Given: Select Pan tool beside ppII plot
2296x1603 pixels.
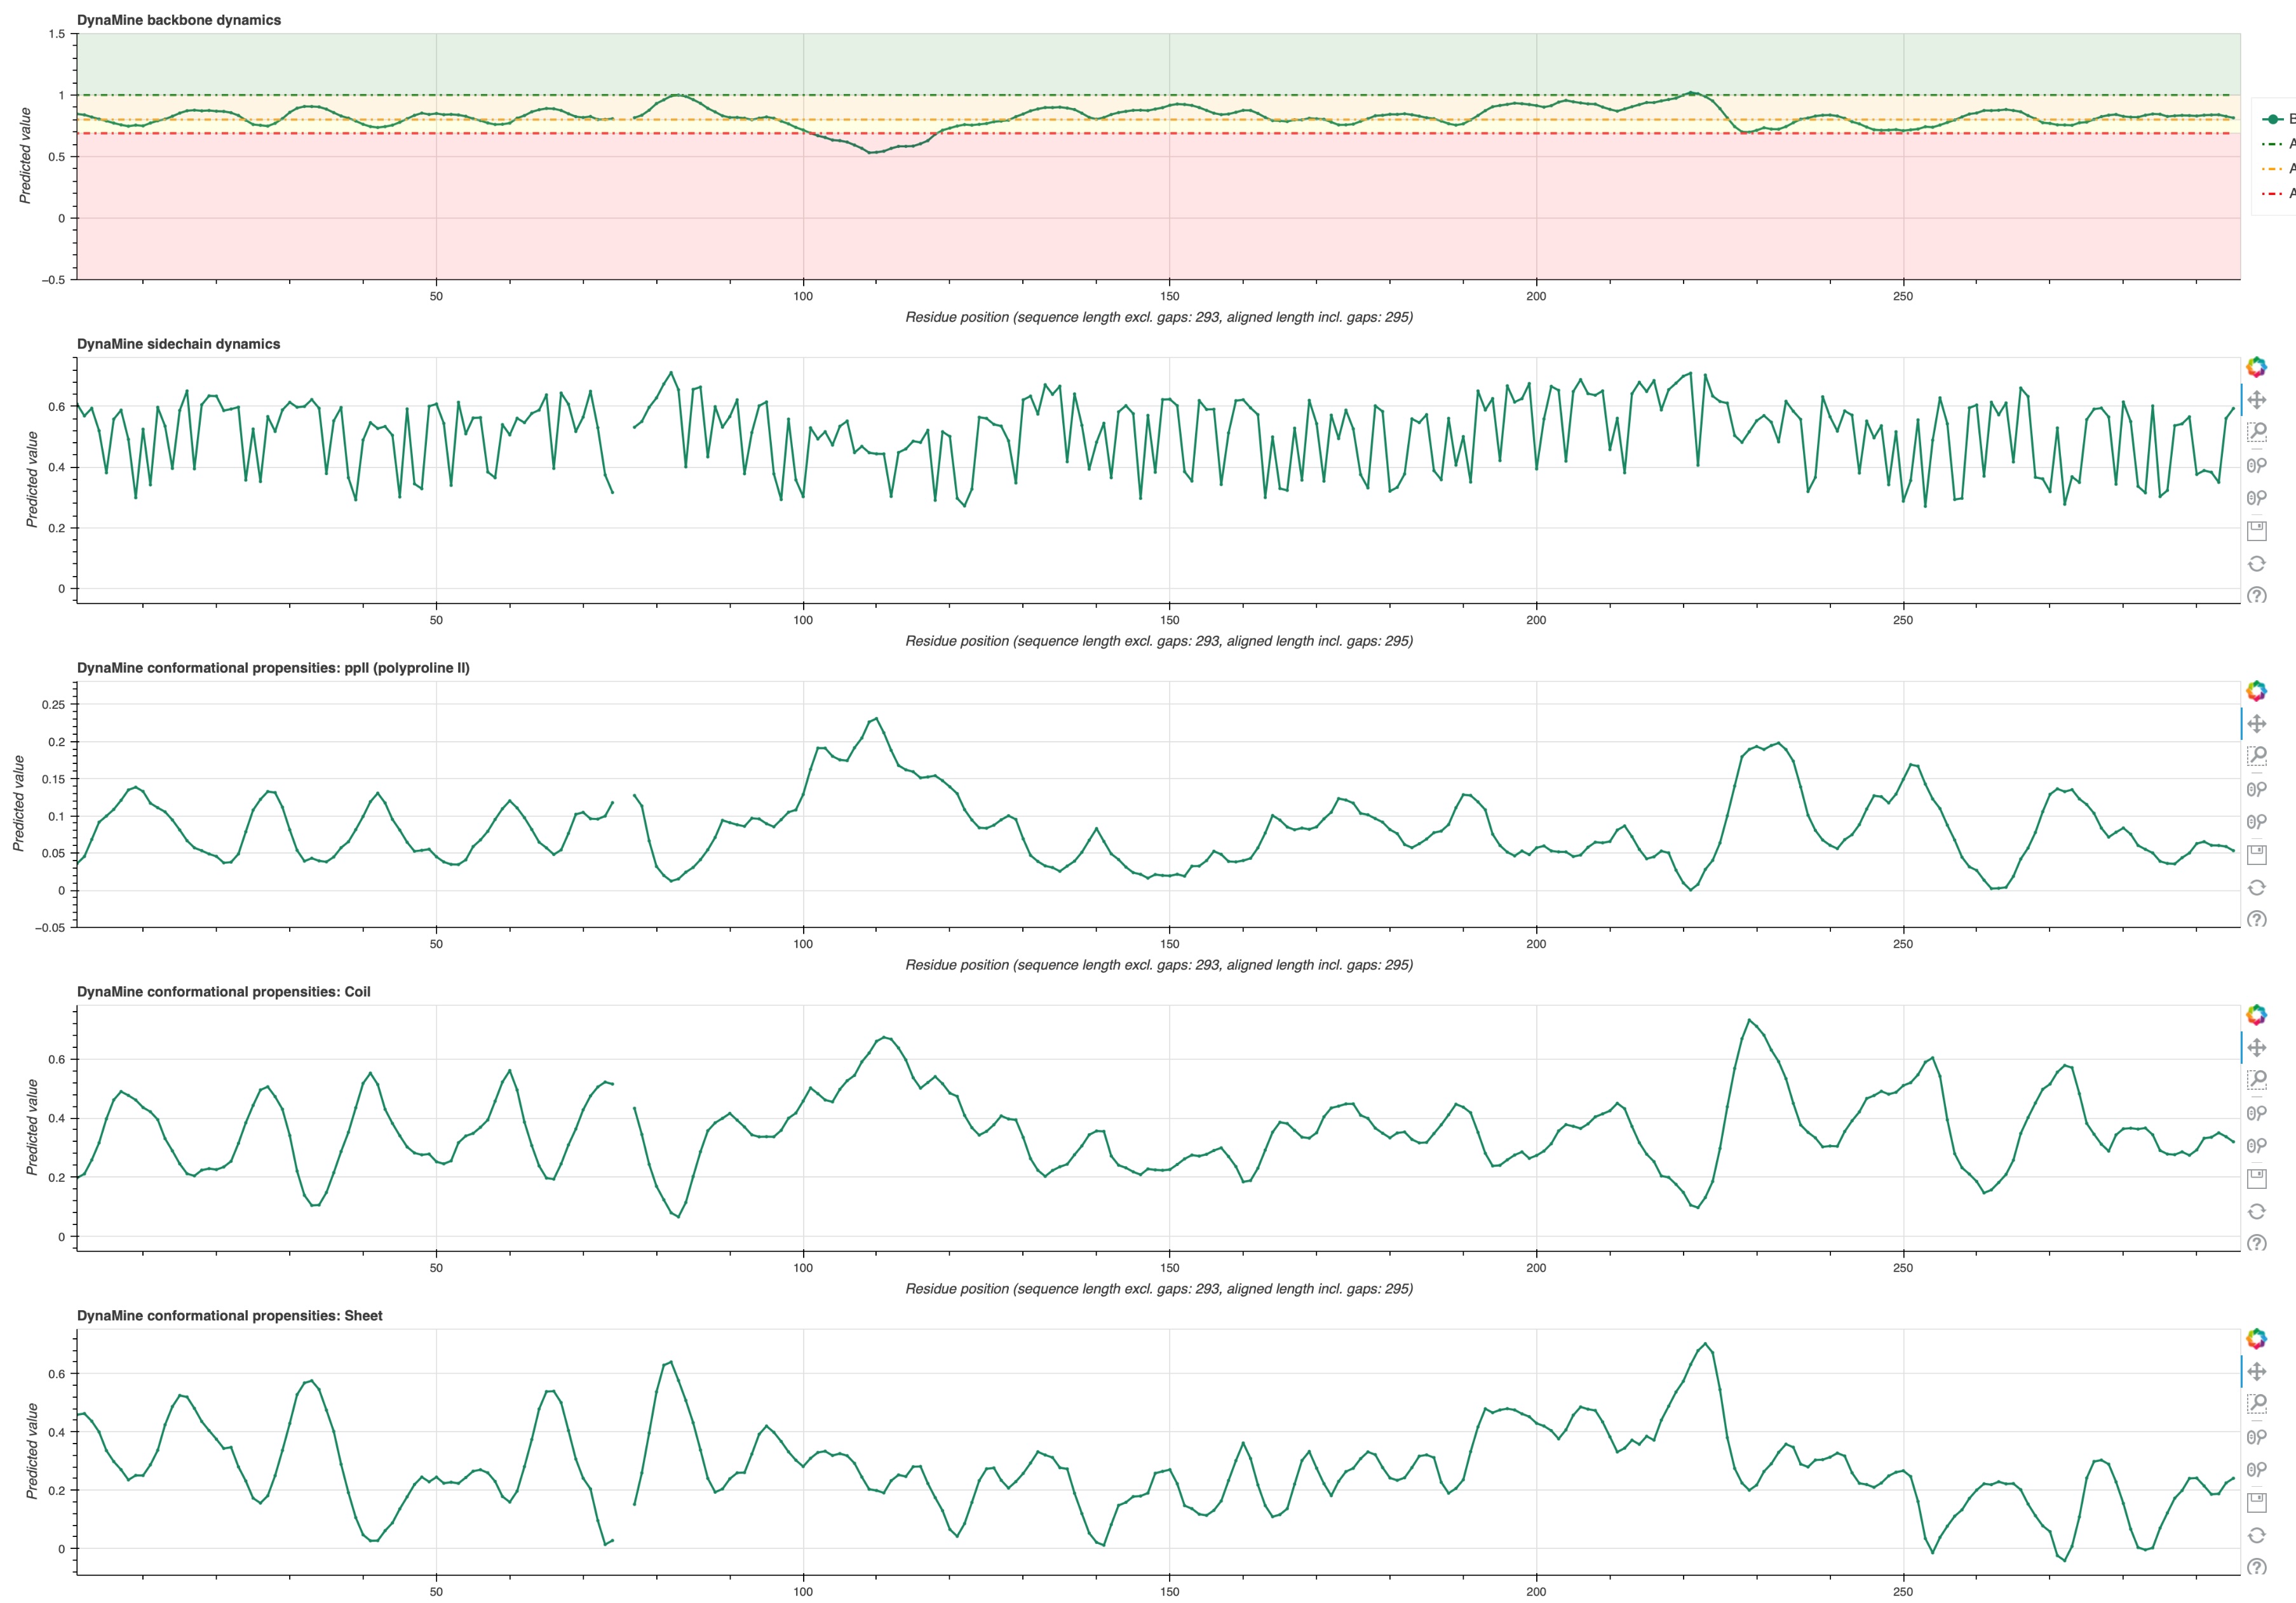Looking at the screenshot, I should point(2256,723).
